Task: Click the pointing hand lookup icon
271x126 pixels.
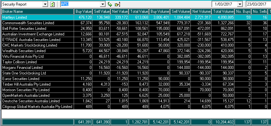Action: tap(117, 4)
